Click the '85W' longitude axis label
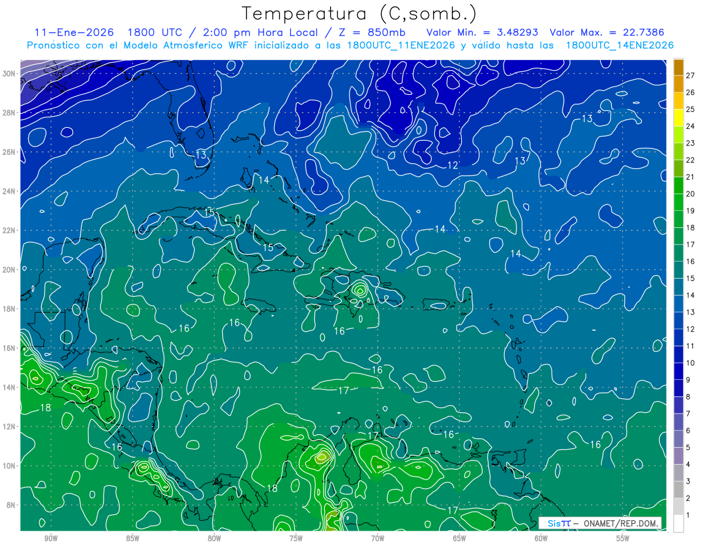 [x=132, y=538]
